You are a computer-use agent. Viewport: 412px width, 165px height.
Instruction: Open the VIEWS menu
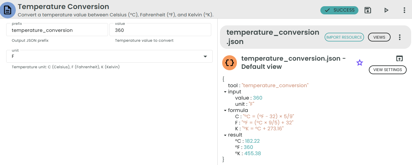(x=379, y=37)
